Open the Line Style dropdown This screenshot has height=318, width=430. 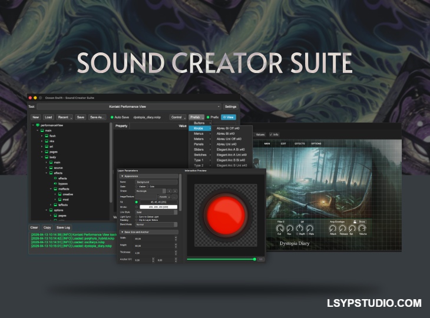point(156,212)
